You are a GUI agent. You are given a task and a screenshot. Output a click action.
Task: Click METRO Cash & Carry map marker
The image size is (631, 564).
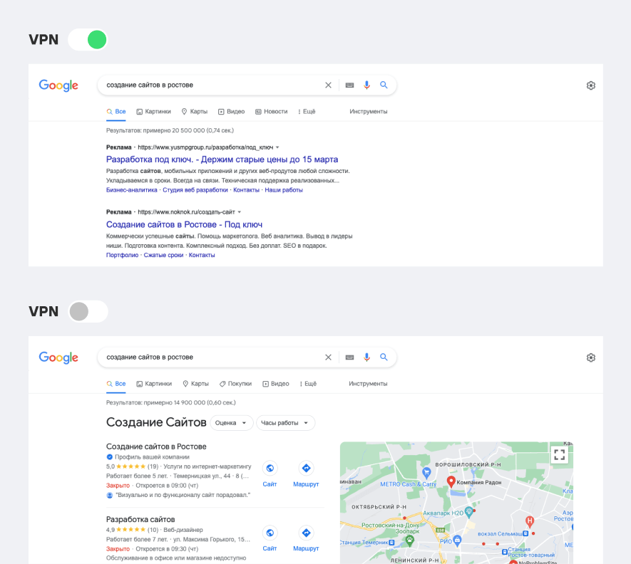tap(426, 472)
